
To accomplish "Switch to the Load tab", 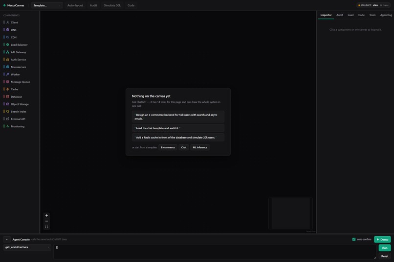I will click(x=350, y=15).
